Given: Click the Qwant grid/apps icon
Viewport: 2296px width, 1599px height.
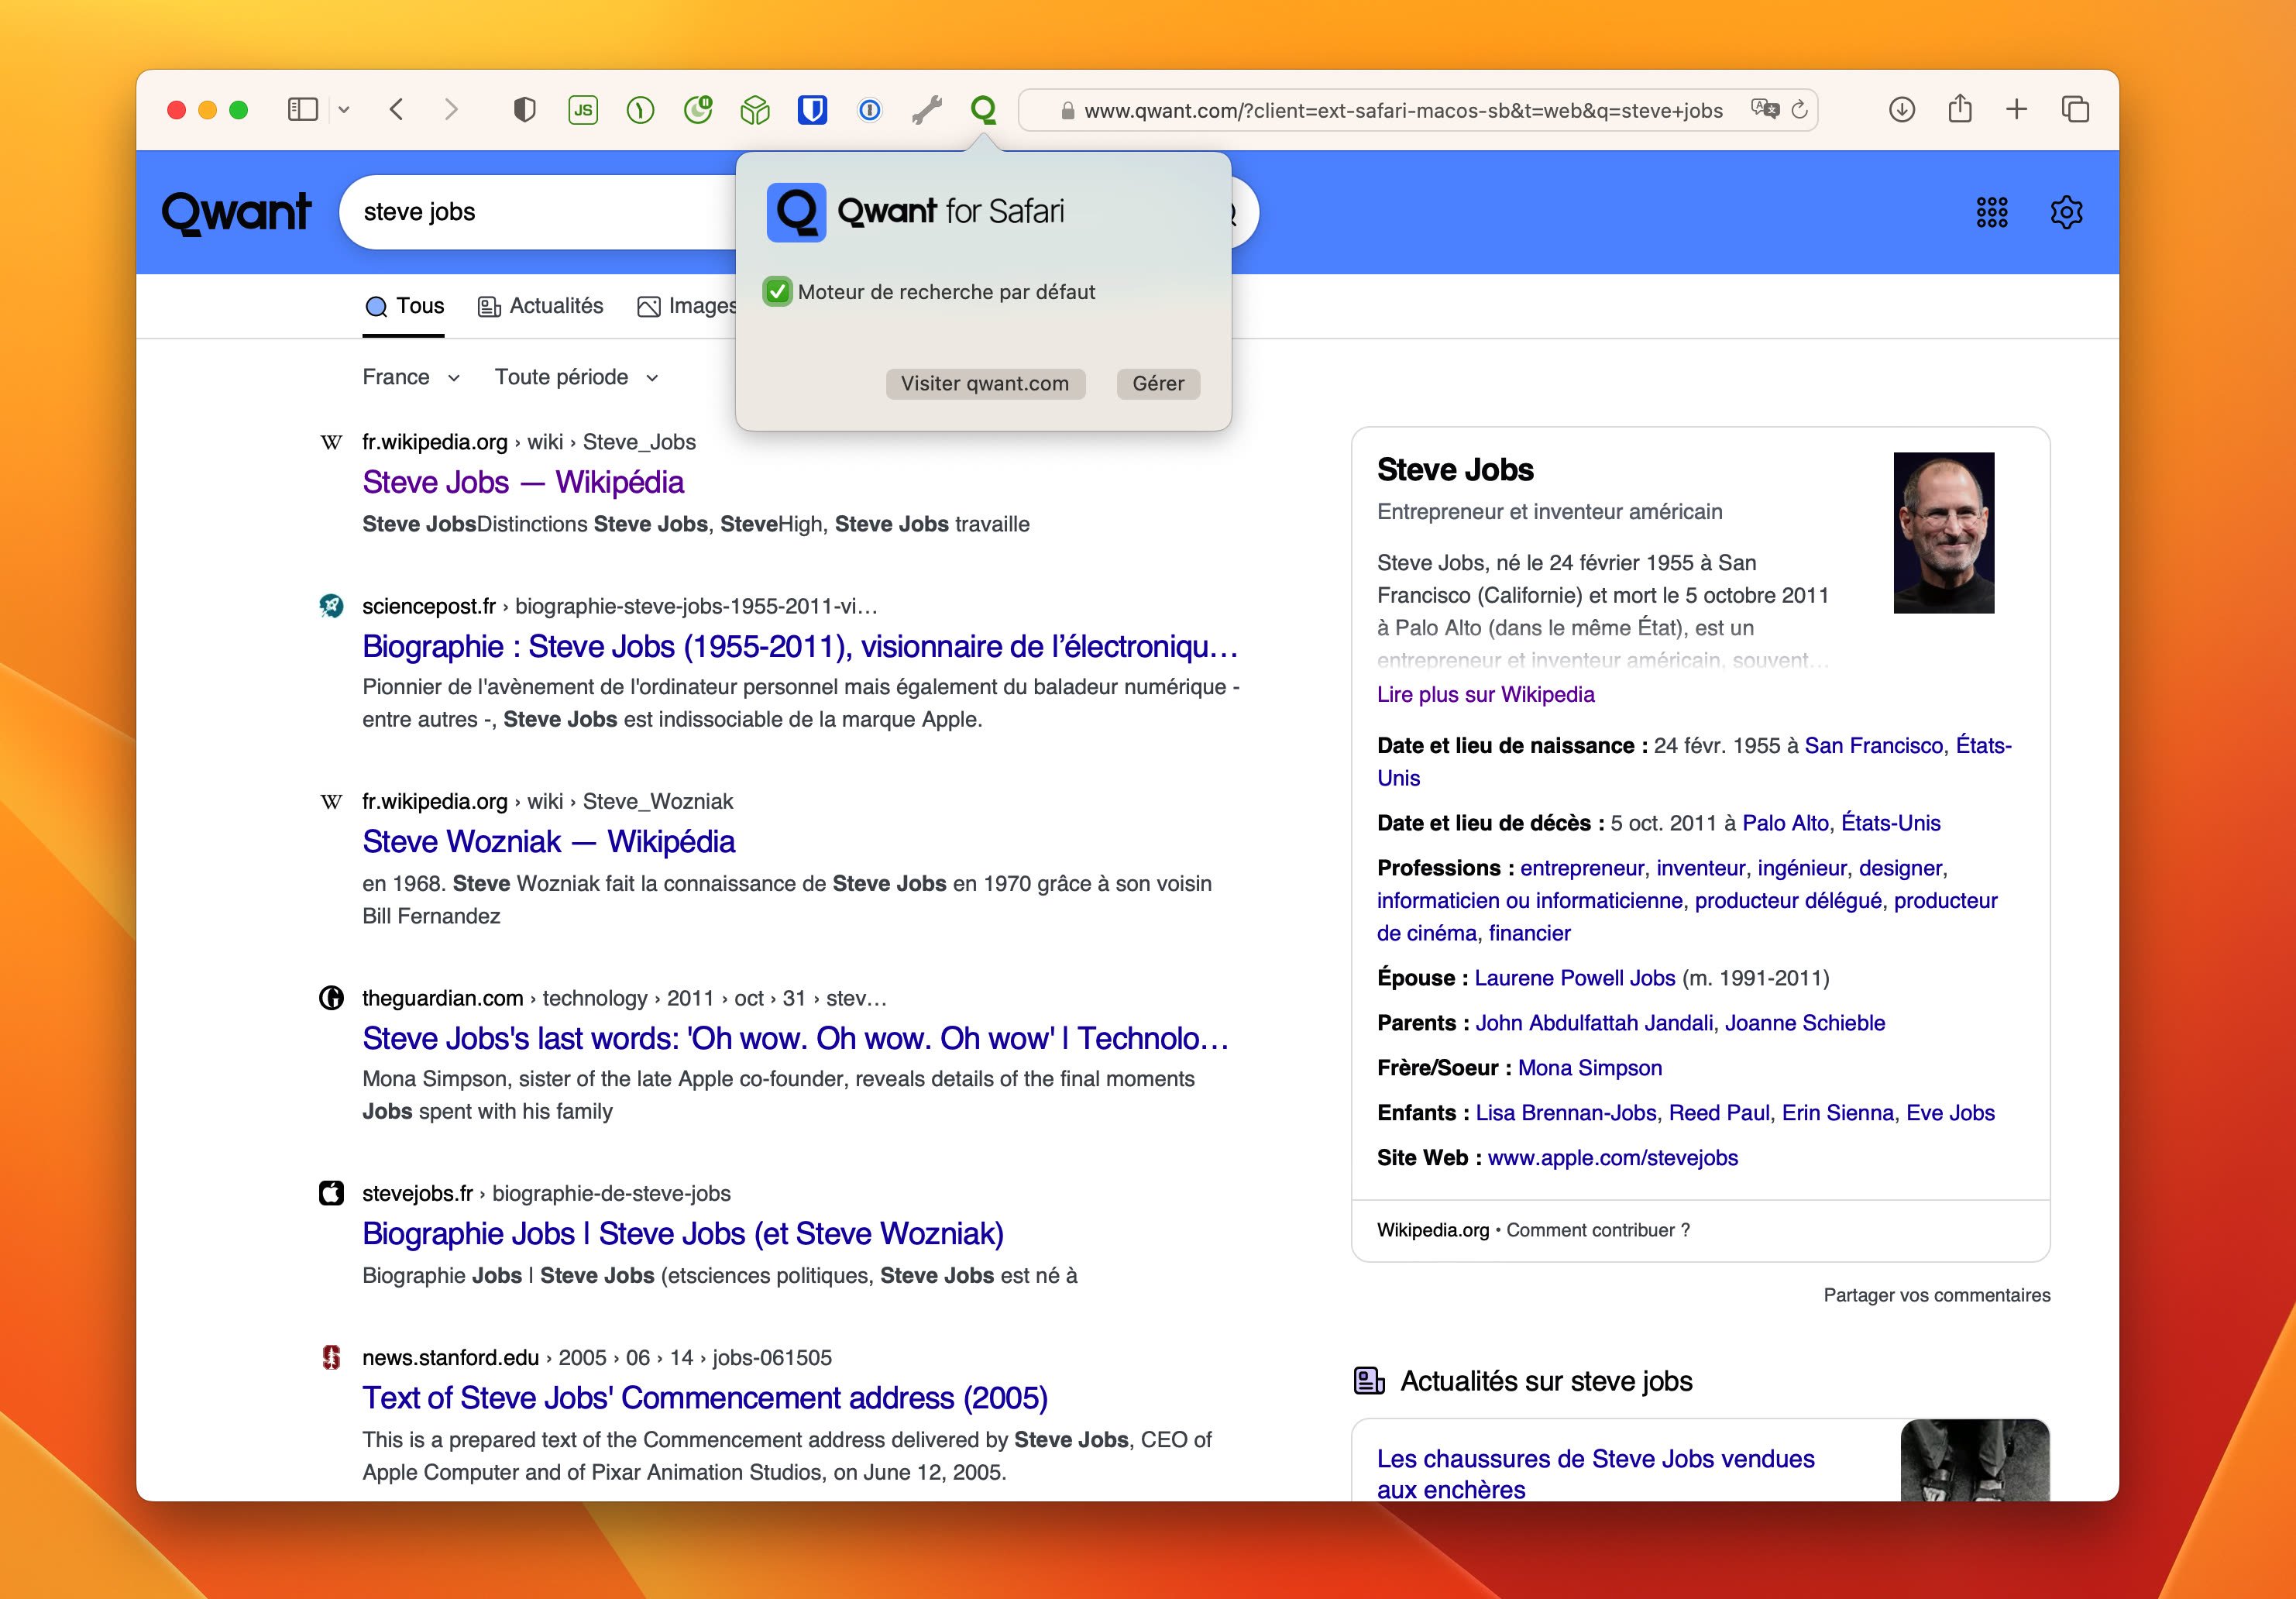Looking at the screenshot, I should pyautogui.click(x=1992, y=211).
